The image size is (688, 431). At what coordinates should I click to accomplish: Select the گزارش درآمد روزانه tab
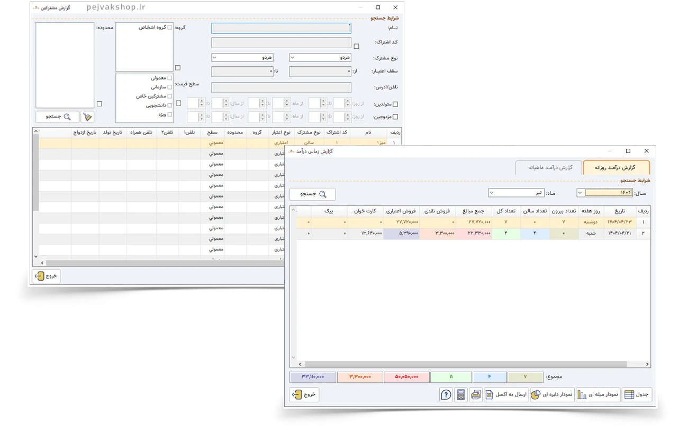[x=615, y=167]
